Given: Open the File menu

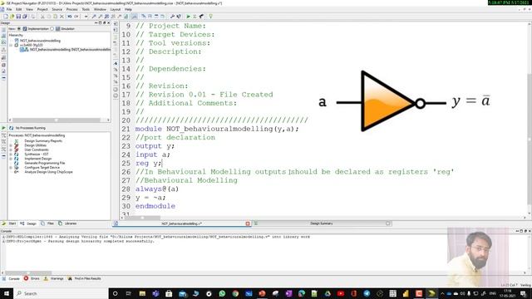Looking at the screenshot, I should coord(9,9).
